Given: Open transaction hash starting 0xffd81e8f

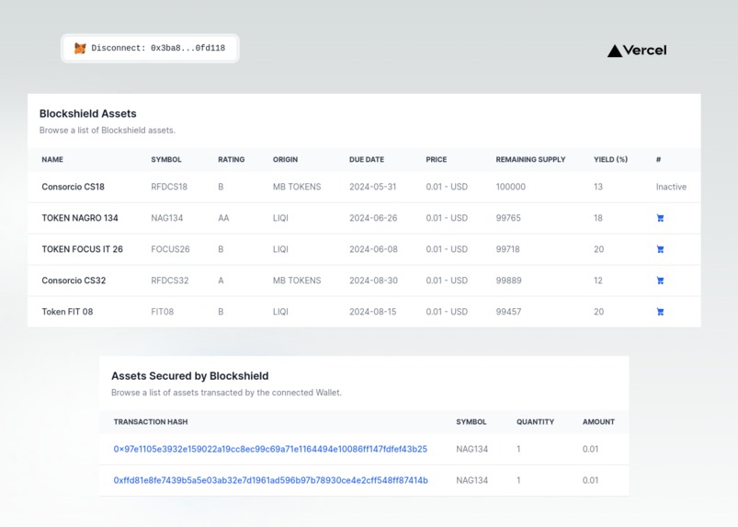Looking at the screenshot, I should click(270, 480).
